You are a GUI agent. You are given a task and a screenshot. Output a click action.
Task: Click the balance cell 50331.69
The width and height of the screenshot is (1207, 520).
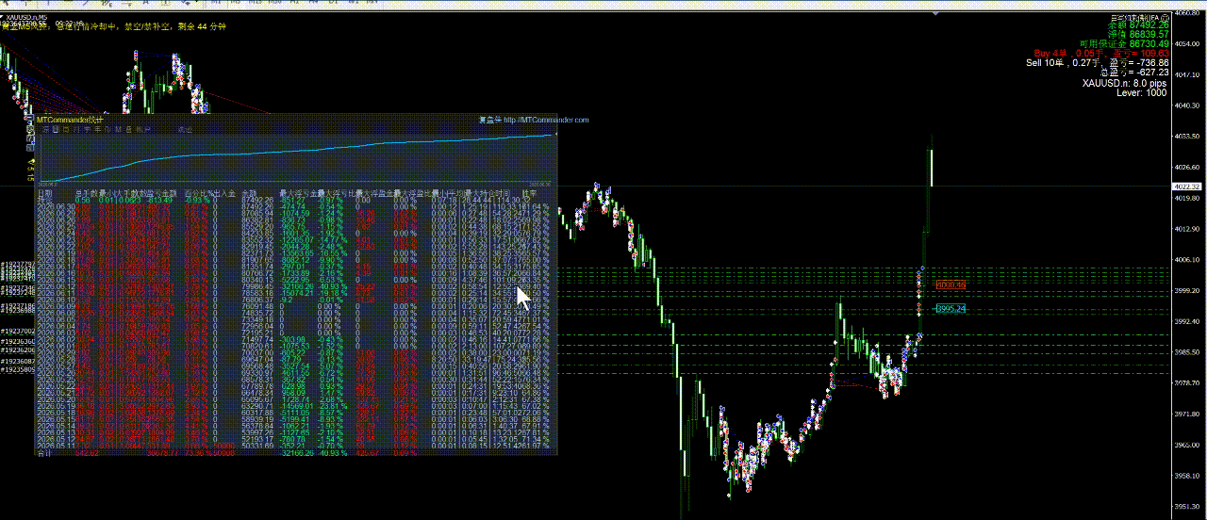click(257, 446)
